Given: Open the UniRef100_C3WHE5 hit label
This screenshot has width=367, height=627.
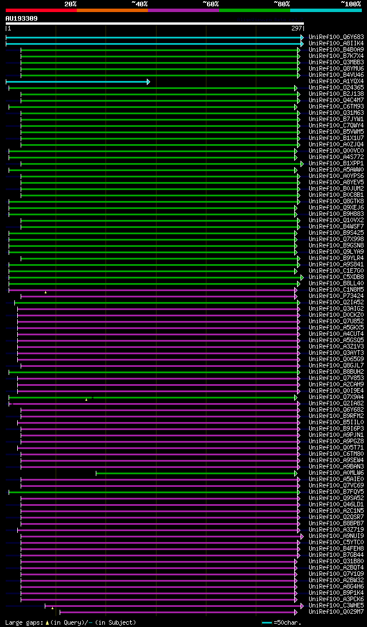Looking at the screenshot, I should click(336, 606).
